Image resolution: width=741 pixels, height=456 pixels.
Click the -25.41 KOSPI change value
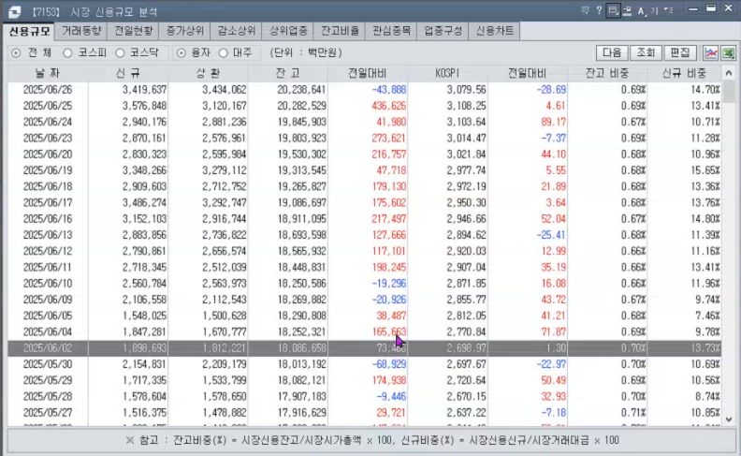click(x=551, y=235)
